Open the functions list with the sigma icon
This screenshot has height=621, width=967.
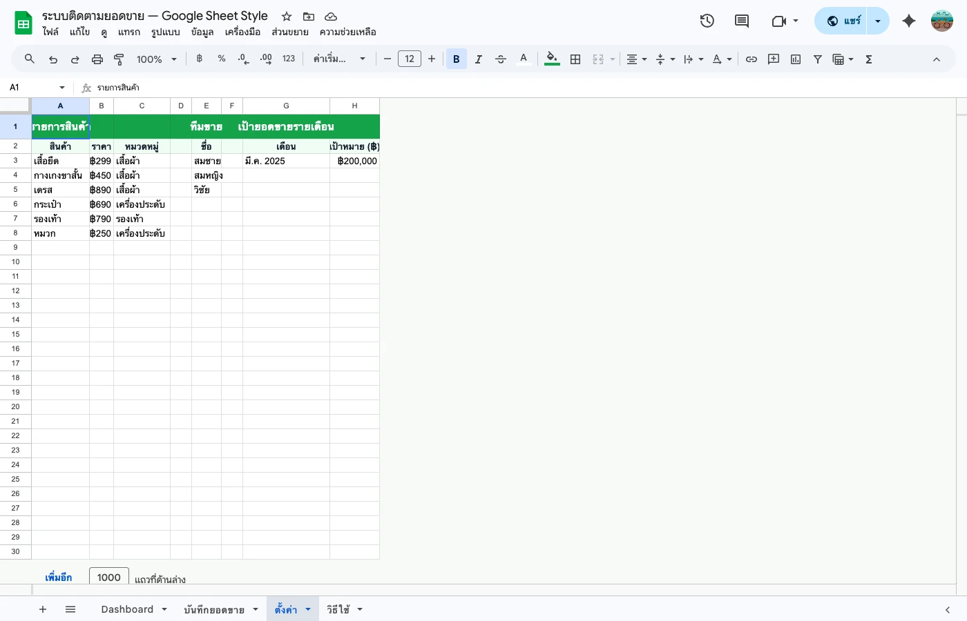868,59
